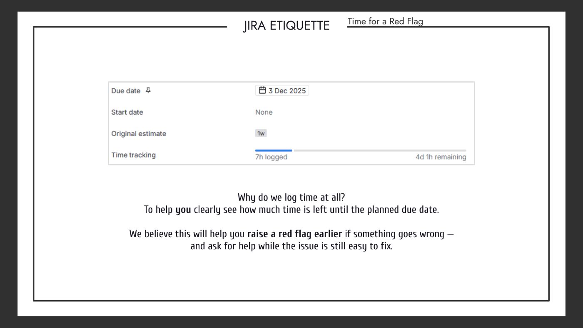Click the gray remaining portion of the time bar

coord(379,150)
